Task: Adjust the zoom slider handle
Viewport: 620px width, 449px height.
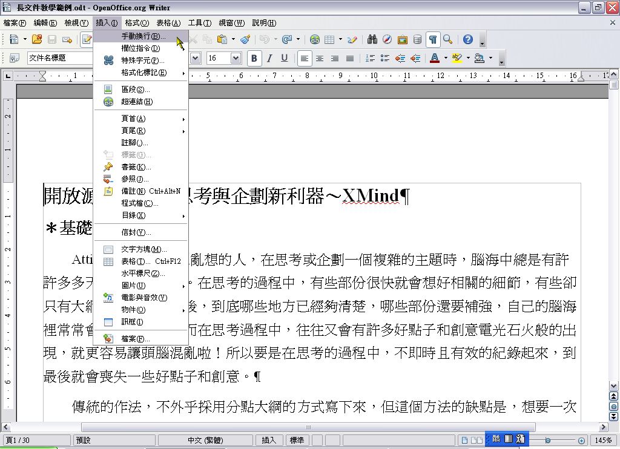Action: [547, 441]
